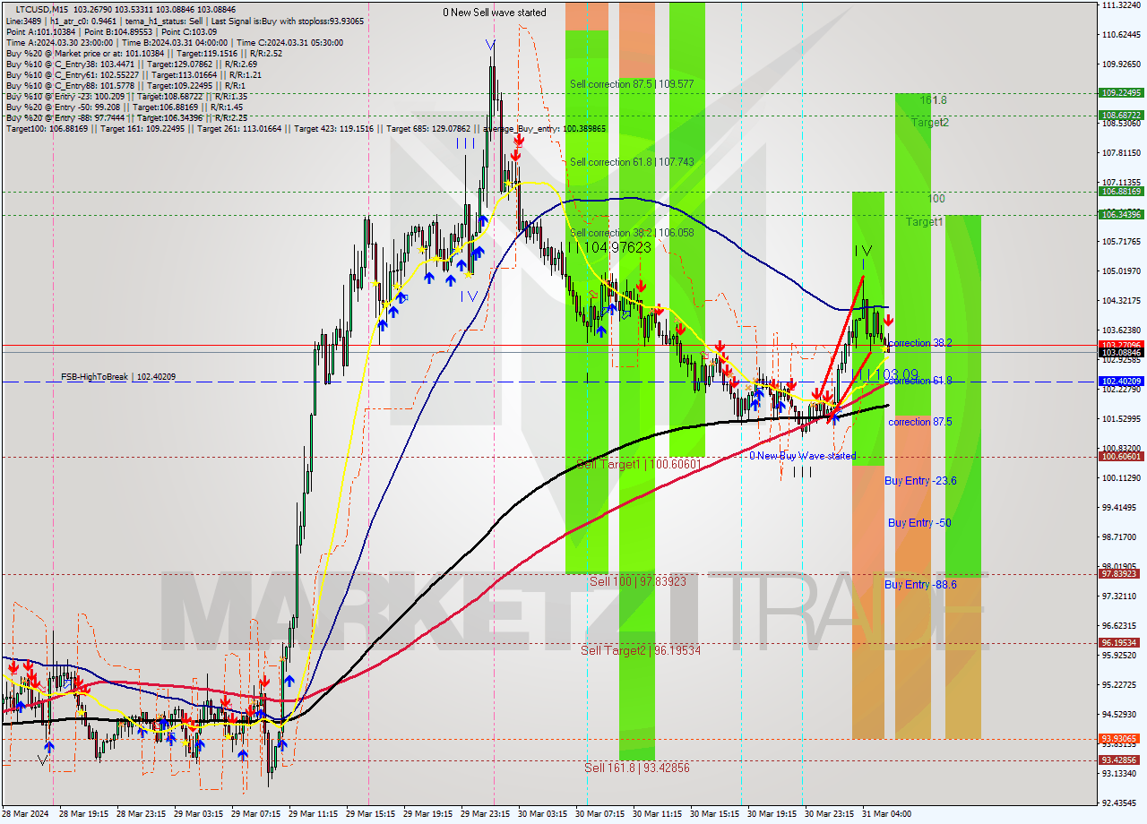Click the '30 Mar 23:15' time axis label
The height and width of the screenshot is (824, 1147).
pos(829,814)
